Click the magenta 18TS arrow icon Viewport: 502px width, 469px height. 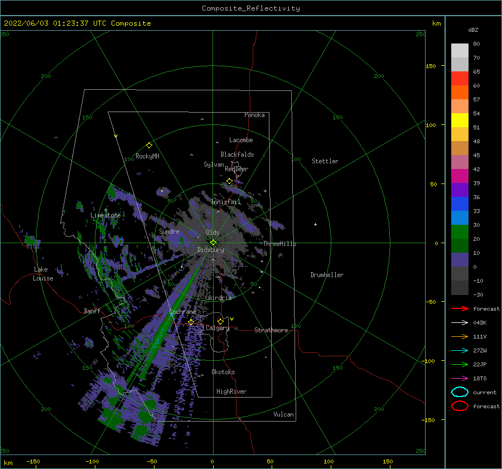(460, 379)
